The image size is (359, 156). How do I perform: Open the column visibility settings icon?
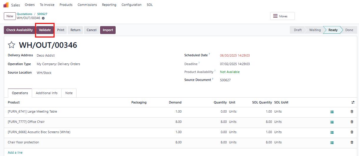[x=353, y=102]
